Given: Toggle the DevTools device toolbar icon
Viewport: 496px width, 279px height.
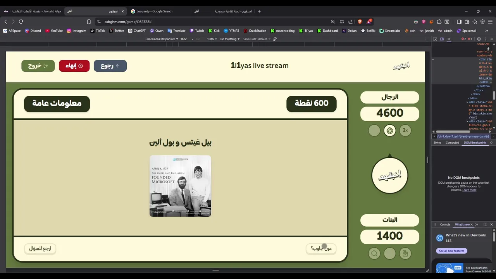Looking at the screenshot, I should click(442, 39).
